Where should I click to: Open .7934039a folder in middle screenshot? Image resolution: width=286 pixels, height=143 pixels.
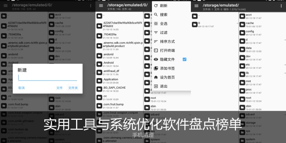click(x=119, y=36)
